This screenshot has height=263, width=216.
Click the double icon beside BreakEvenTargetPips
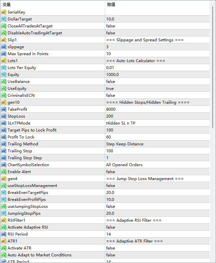coord(4,193)
